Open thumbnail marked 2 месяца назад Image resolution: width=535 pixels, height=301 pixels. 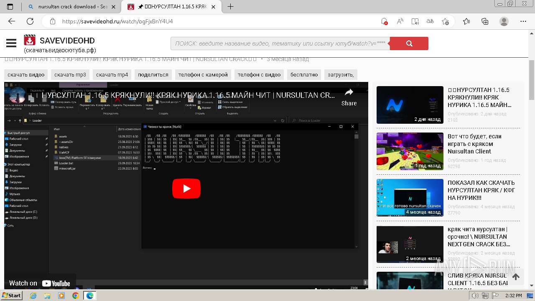(x=410, y=245)
